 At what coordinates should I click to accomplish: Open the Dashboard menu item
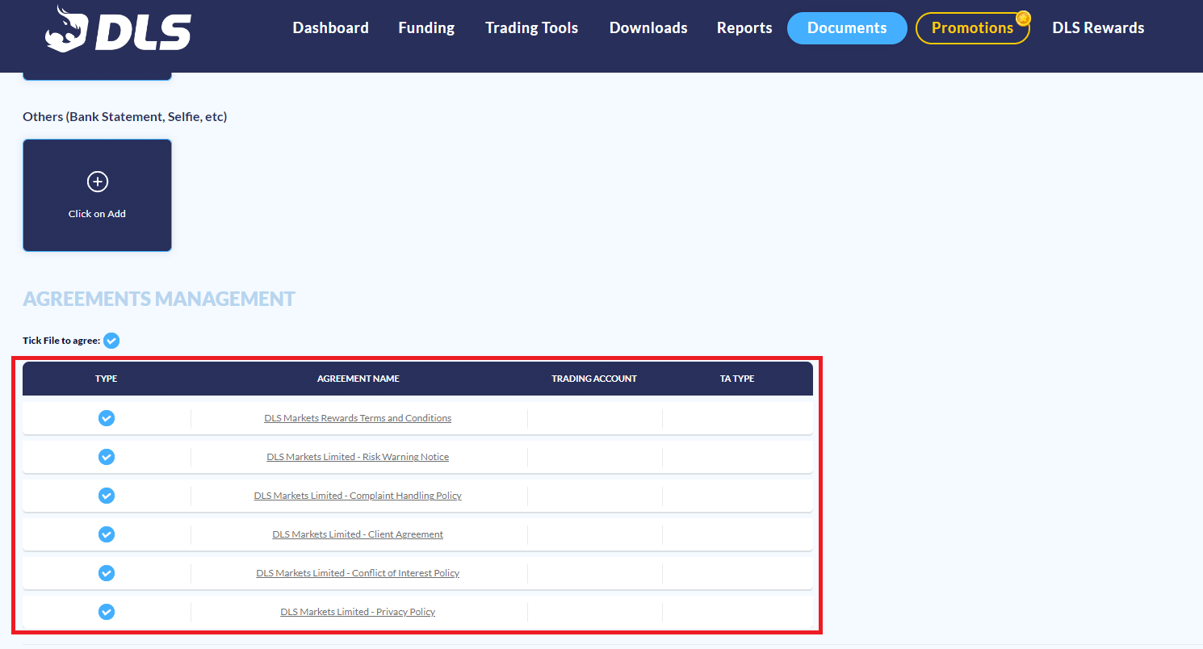(x=330, y=28)
